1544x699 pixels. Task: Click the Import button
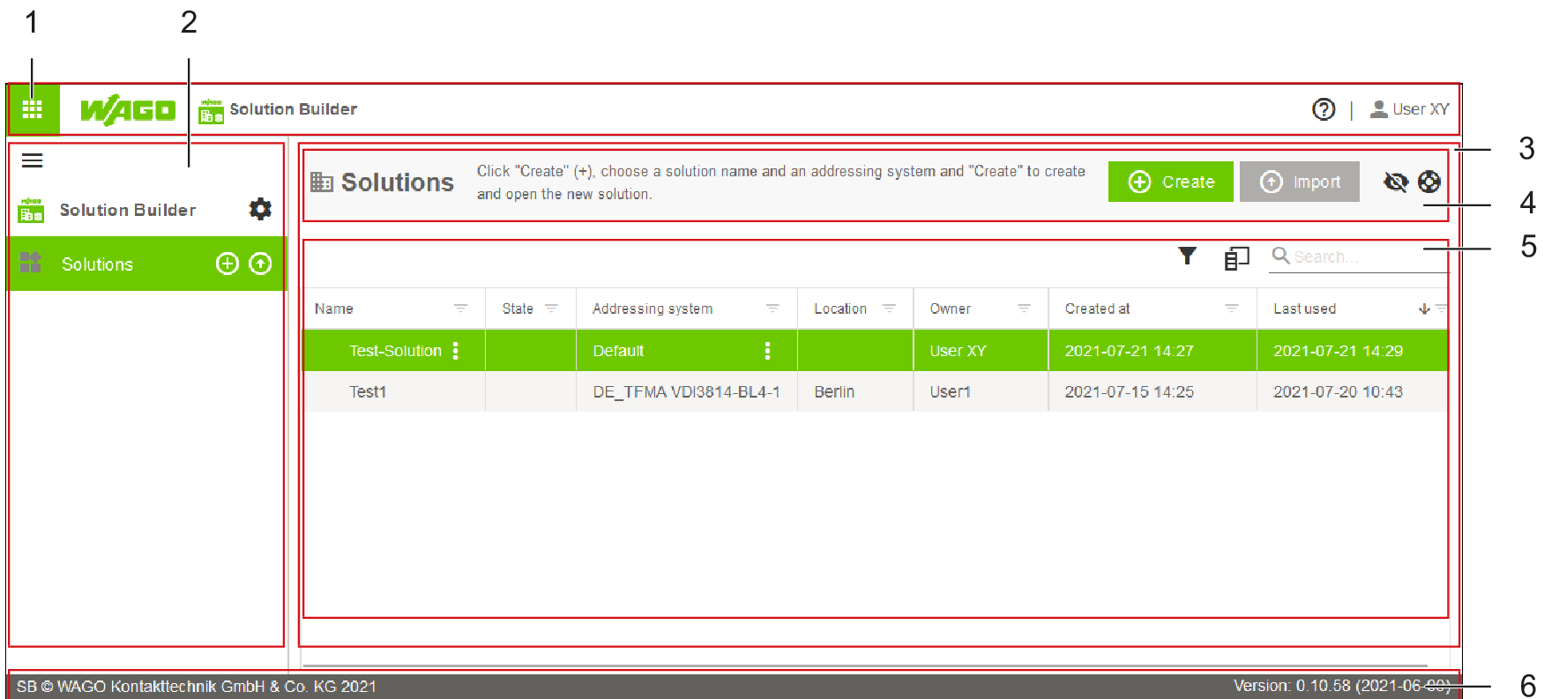(x=1299, y=182)
